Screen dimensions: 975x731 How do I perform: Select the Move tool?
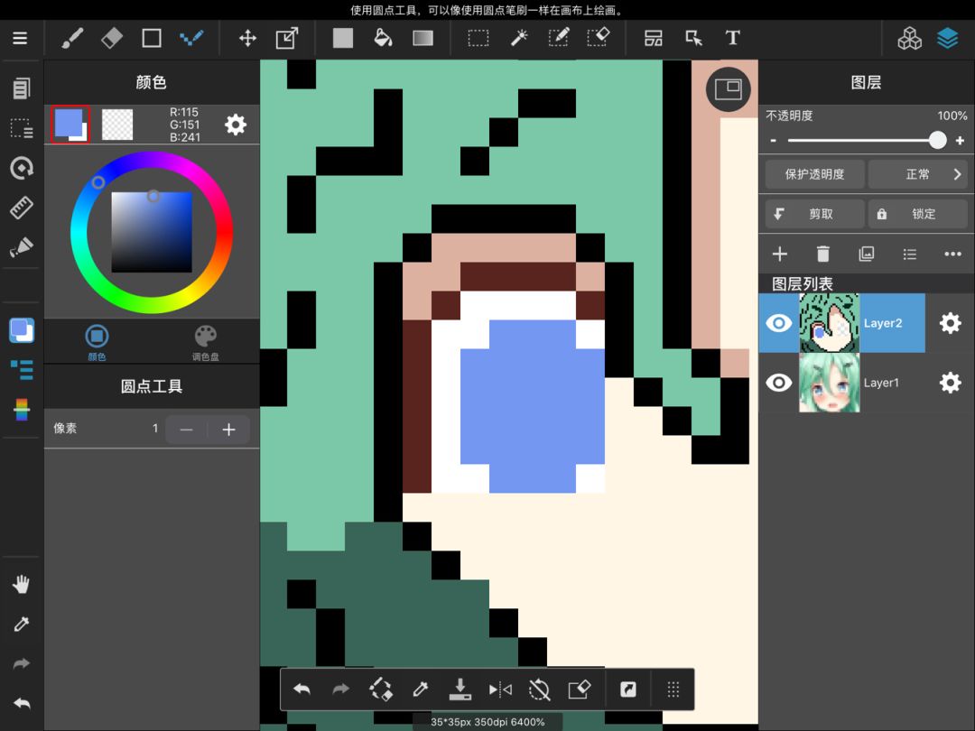point(247,38)
